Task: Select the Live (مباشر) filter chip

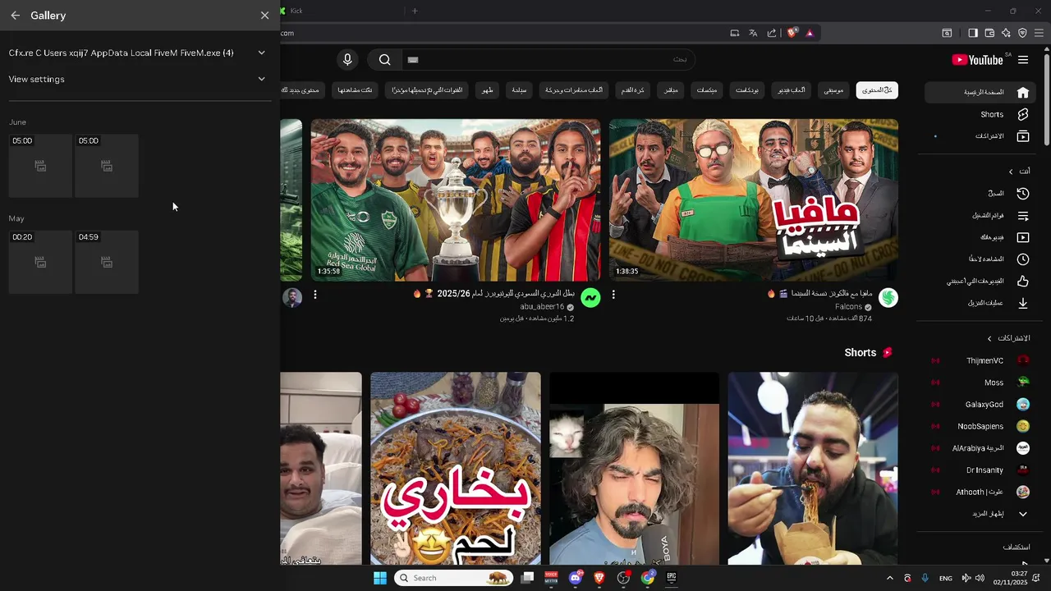Action: 671,89
